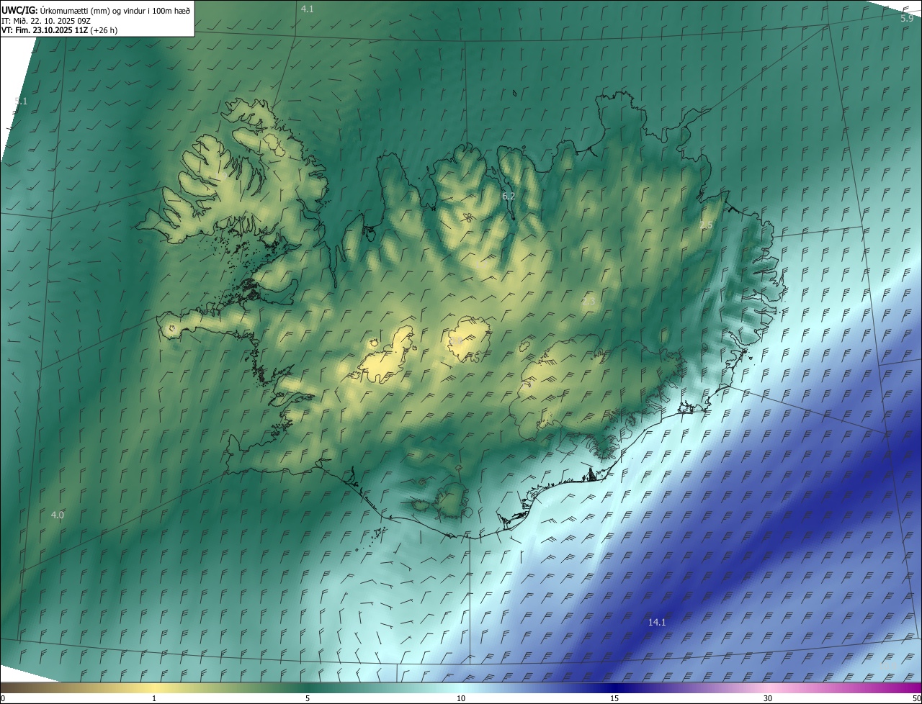This screenshot has height=704, width=922.
Task: Click the colorbar tick label 5
Action: coord(308,698)
